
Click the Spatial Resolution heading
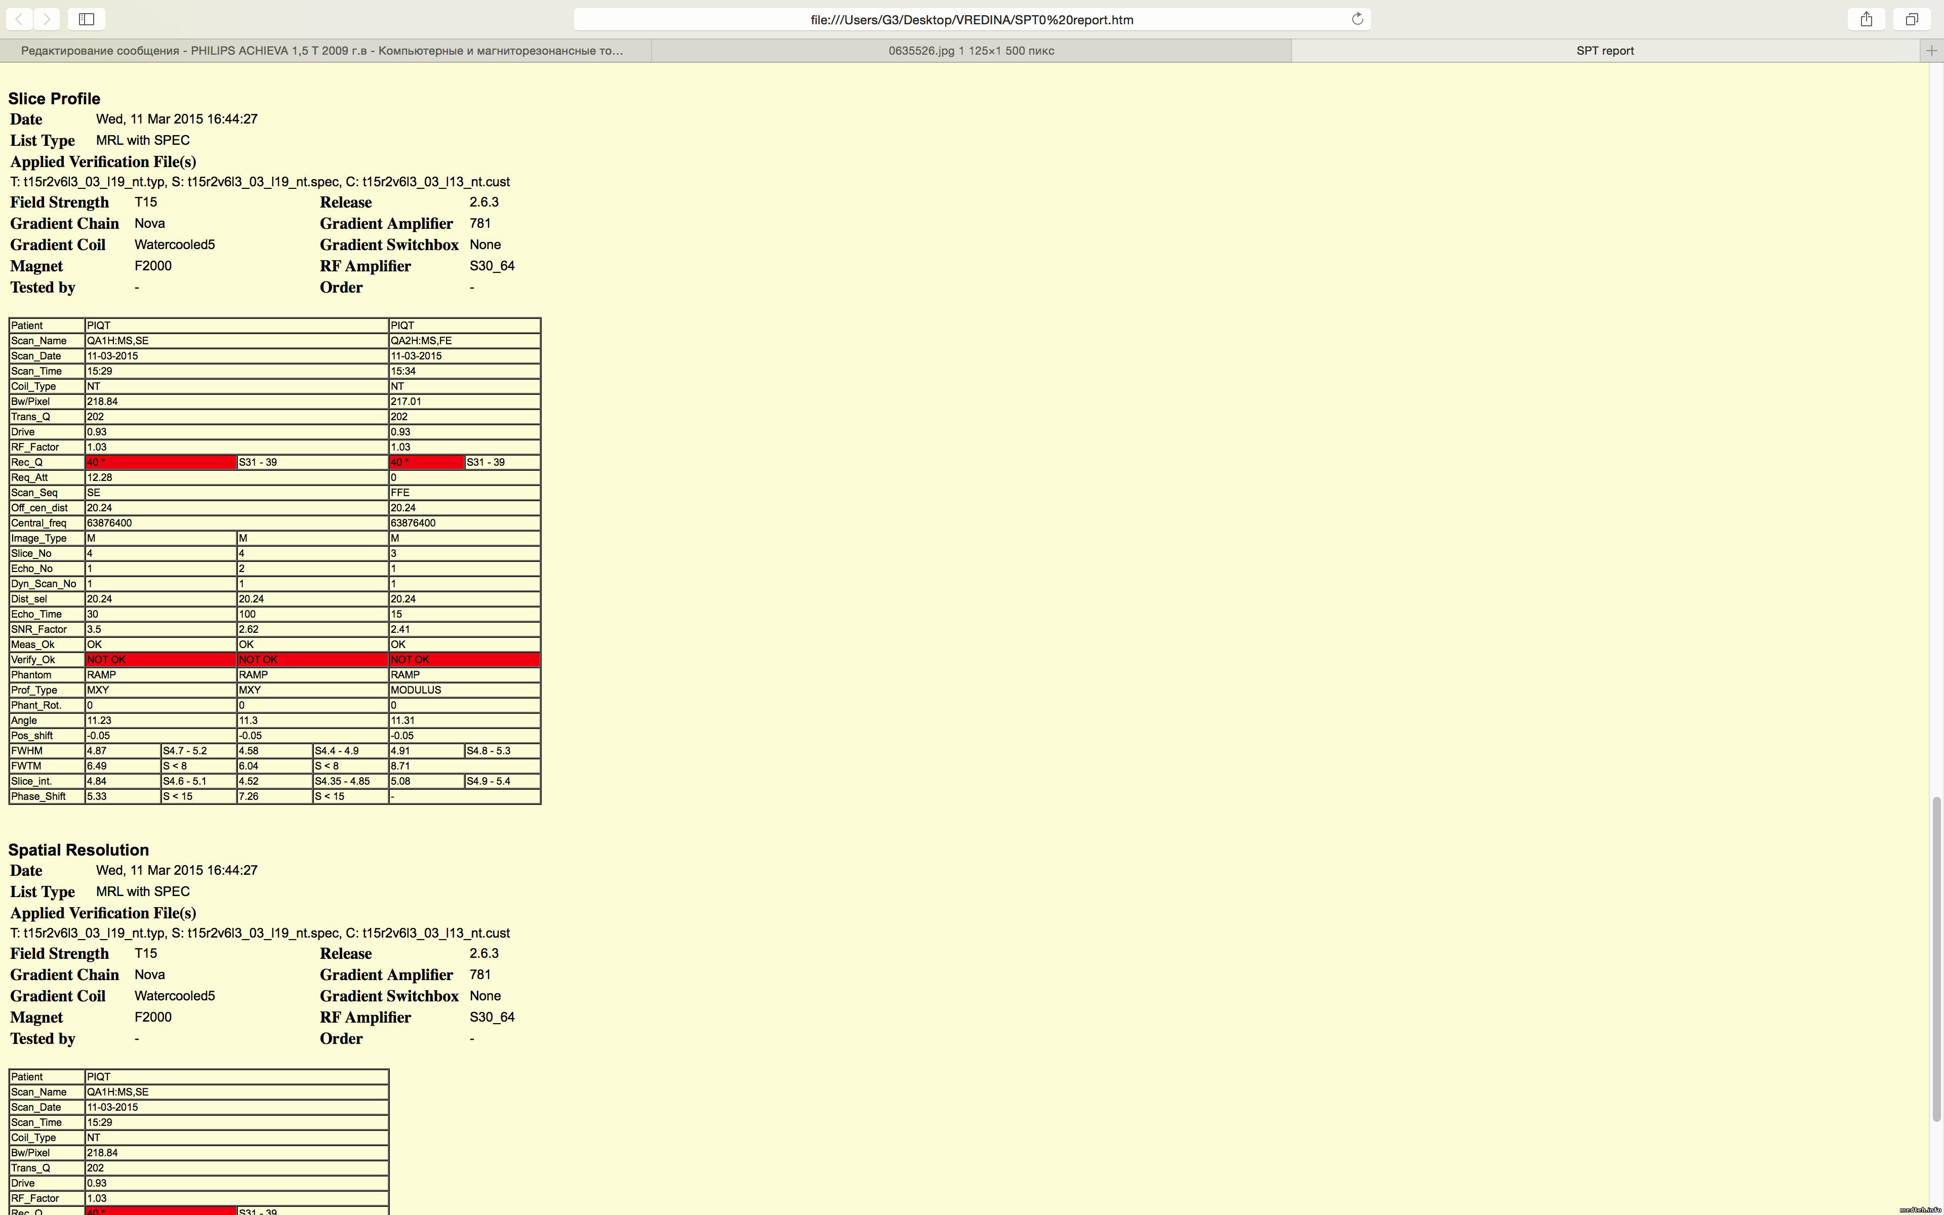tap(78, 850)
